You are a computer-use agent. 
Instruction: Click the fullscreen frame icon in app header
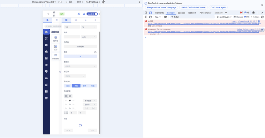coord(78,14)
